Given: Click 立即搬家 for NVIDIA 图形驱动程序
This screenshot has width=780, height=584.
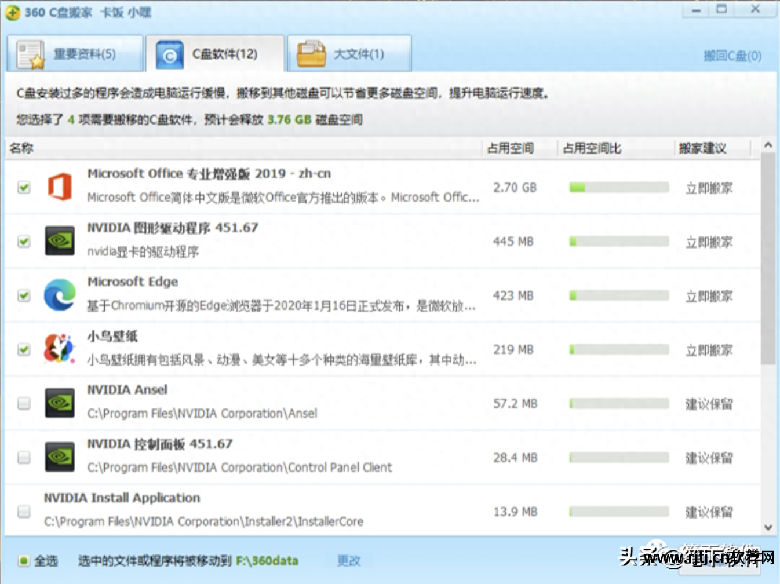Looking at the screenshot, I should pyautogui.click(x=709, y=242).
